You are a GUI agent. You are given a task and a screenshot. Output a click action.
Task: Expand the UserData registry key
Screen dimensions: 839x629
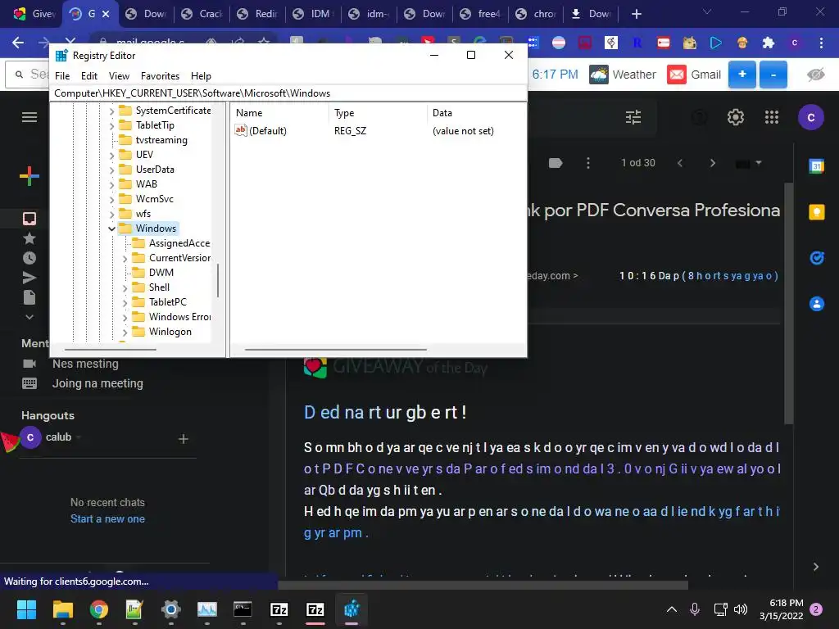(x=111, y=170)
